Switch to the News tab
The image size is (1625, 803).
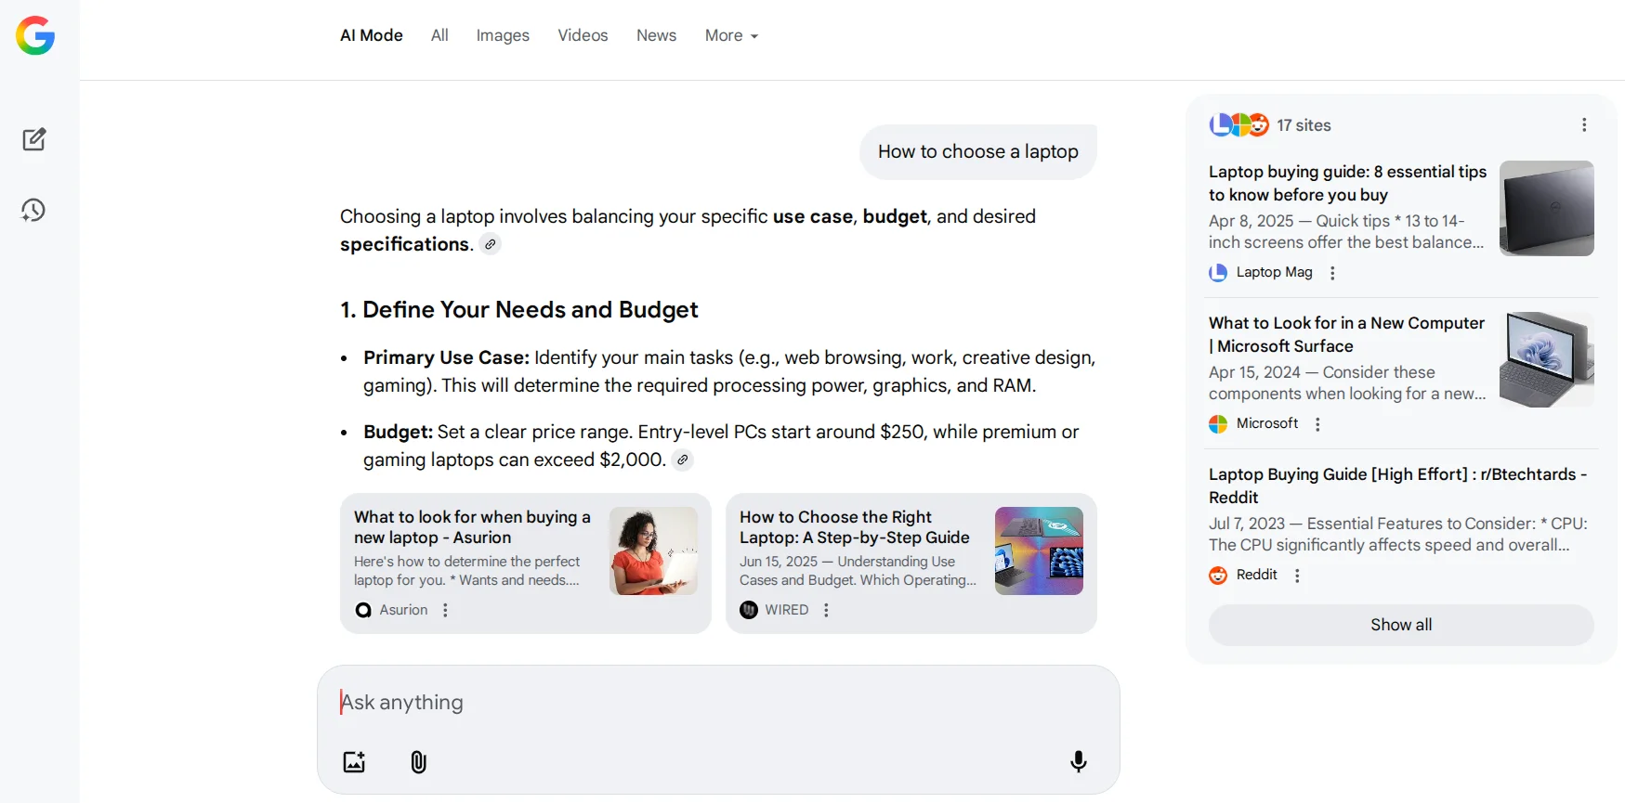(656, 35)
